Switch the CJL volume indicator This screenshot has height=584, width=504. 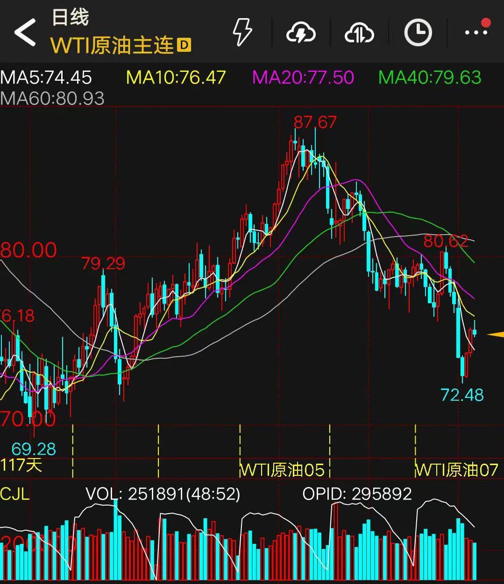tap(15, 494)
